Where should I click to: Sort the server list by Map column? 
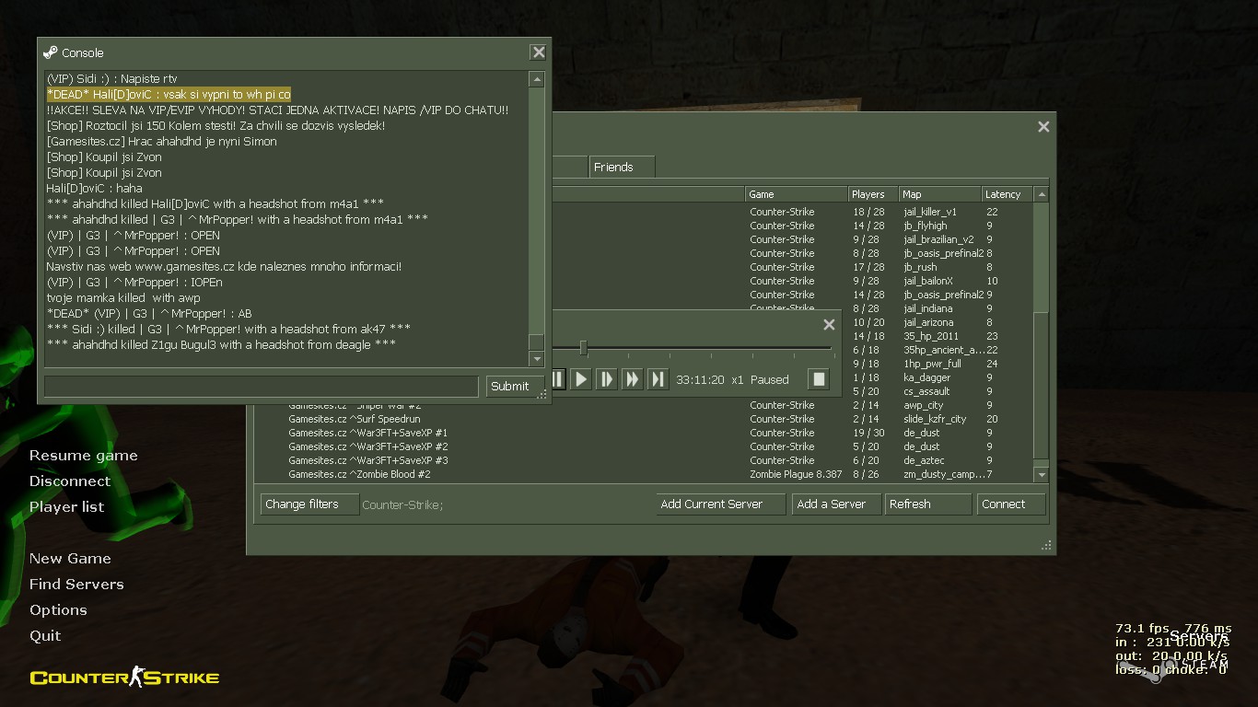(x=940, y=194)
